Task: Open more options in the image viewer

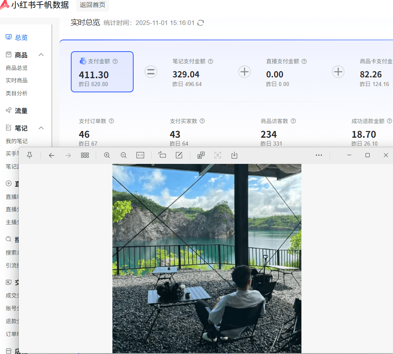Action: (x=319, y=155)
